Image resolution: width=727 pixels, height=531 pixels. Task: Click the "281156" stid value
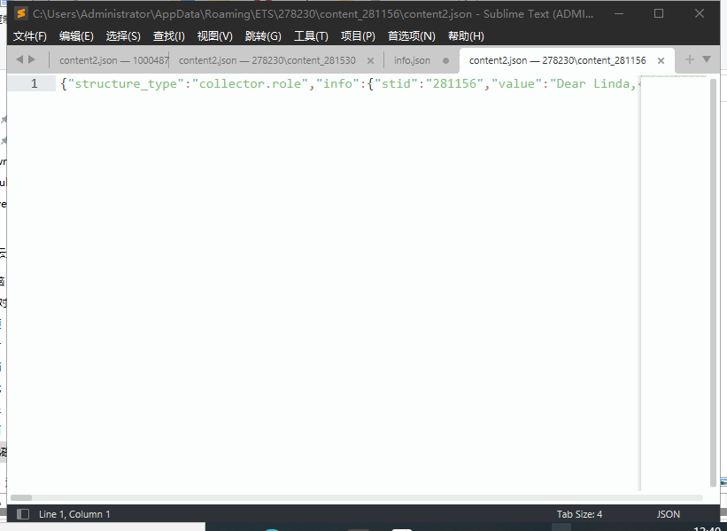point(454,83)
